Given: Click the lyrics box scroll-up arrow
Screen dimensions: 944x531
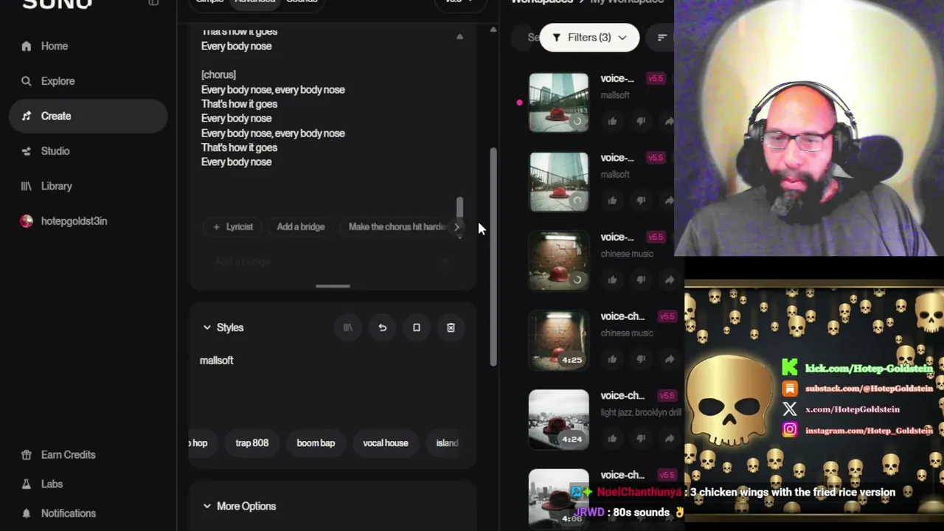Looking at the screenshot, I should pyautogui.click(x=459, y=37).
